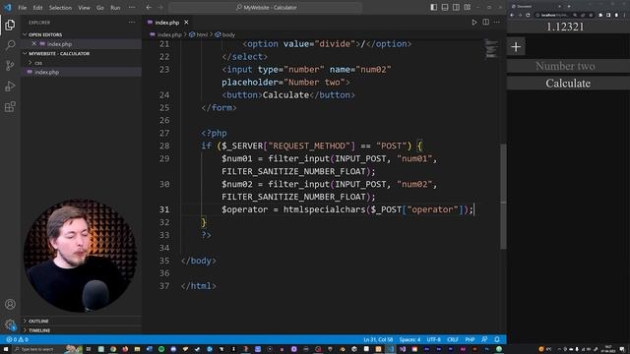
Task: Click the Calculate button in browser
Action: coord(568,84)
